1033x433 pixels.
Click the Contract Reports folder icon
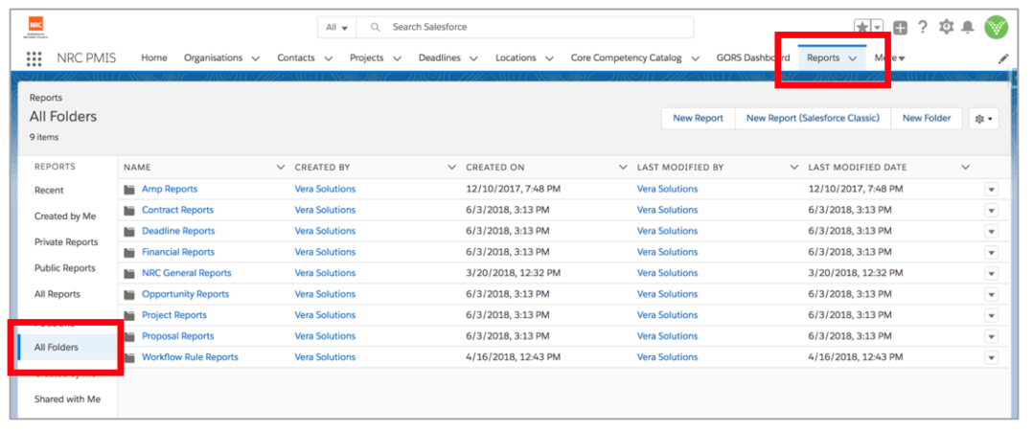[129, 210]
